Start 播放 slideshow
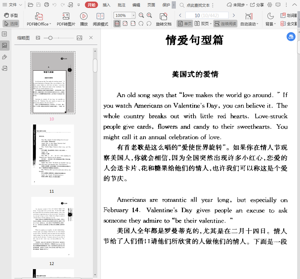The image size is (300, 279). pyautogui.click(x=84, y=19)
